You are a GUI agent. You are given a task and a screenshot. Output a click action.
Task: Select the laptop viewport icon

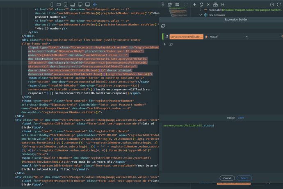[x=73, y=5]
